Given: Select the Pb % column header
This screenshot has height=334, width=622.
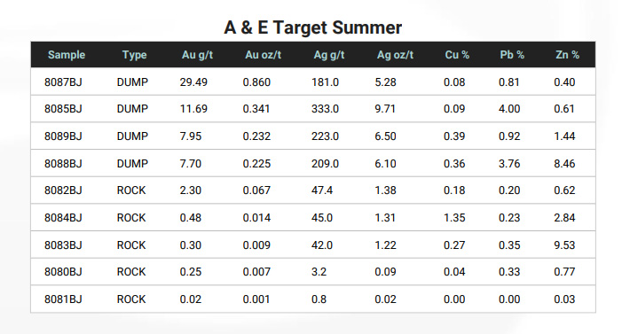Looking at the screenshot, I should (x=512, y=55).
